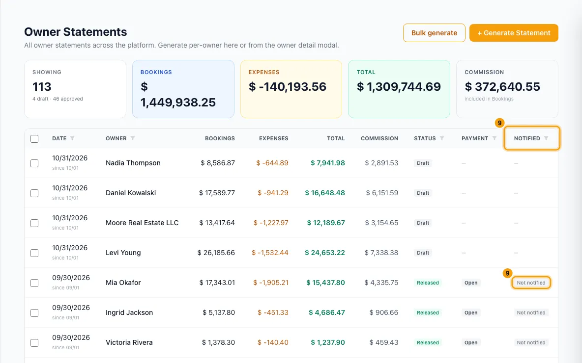
Task: Open the Status column filter icon
Action: pyautogui.click(x=442, y=138)
